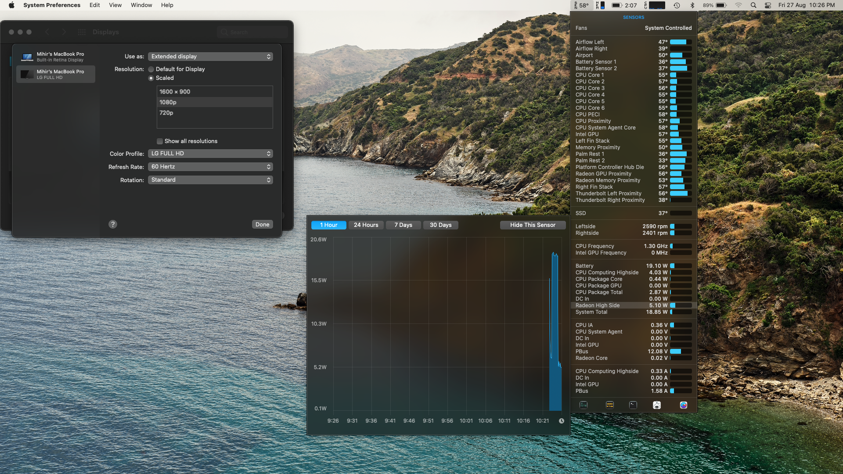The image size is (843, 474).
Task: Toggle the Scaled resolution radio button
Action: coord(151,78)
